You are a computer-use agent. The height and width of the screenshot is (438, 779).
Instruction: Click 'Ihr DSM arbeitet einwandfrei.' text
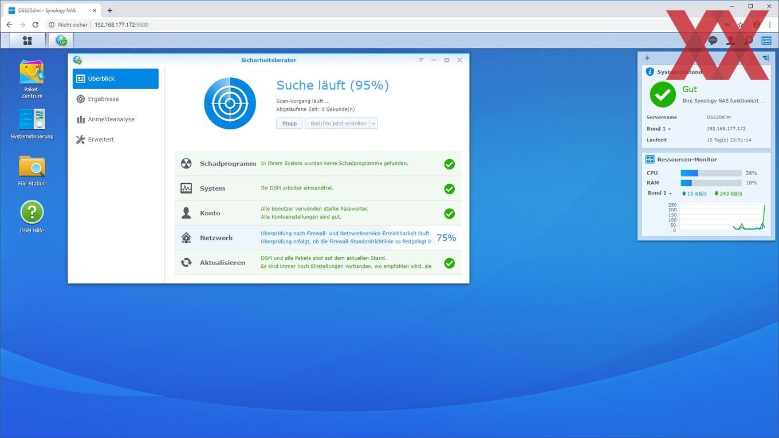pos(297,188)
